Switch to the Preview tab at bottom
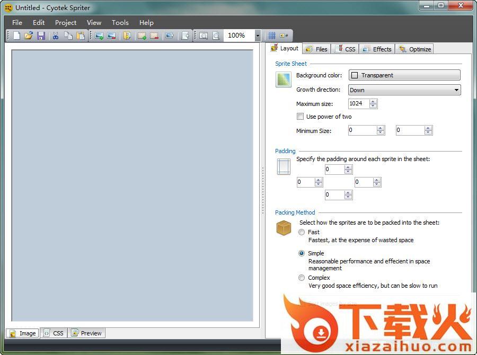The image size is (477, 355). coord(86,333)
